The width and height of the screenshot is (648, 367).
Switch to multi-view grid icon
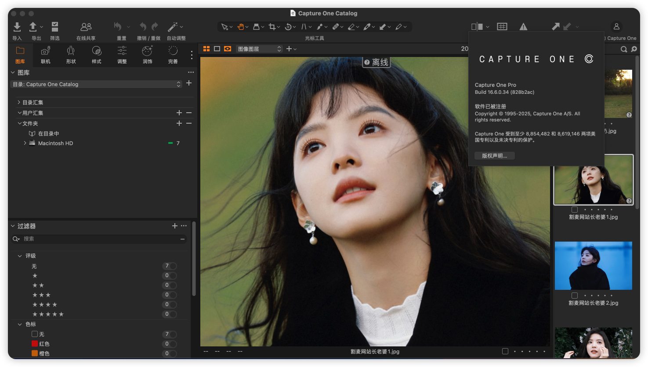tap(206, 49)
